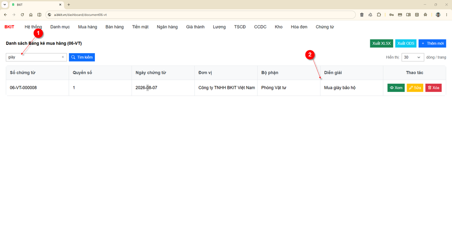Export list with Xuất ODS button
Viewport: 452px width, 242px height.
tap(406, 44)
